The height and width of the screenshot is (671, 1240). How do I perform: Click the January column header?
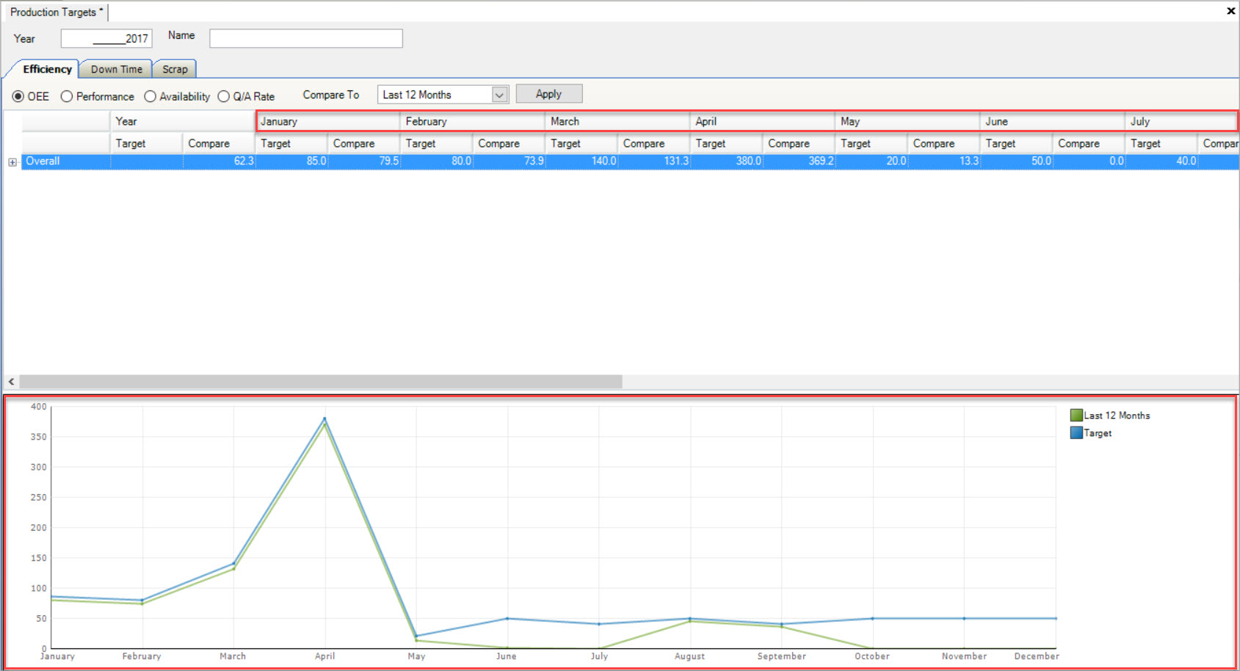pyautogui.click(x=328, y=121)
